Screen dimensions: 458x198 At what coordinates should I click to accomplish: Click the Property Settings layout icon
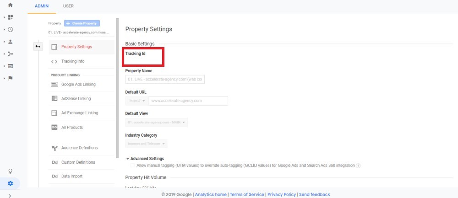pos(55,47)
